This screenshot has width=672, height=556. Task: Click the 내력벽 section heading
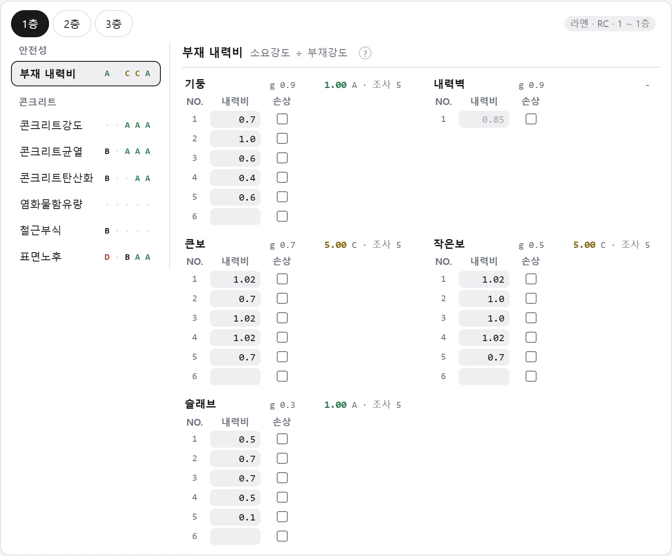tap(449, 84)
